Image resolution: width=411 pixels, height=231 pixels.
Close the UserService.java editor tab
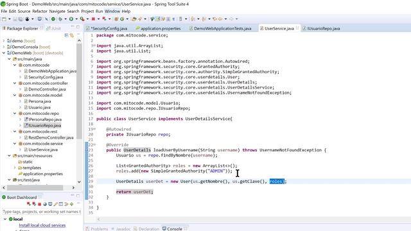297,28
